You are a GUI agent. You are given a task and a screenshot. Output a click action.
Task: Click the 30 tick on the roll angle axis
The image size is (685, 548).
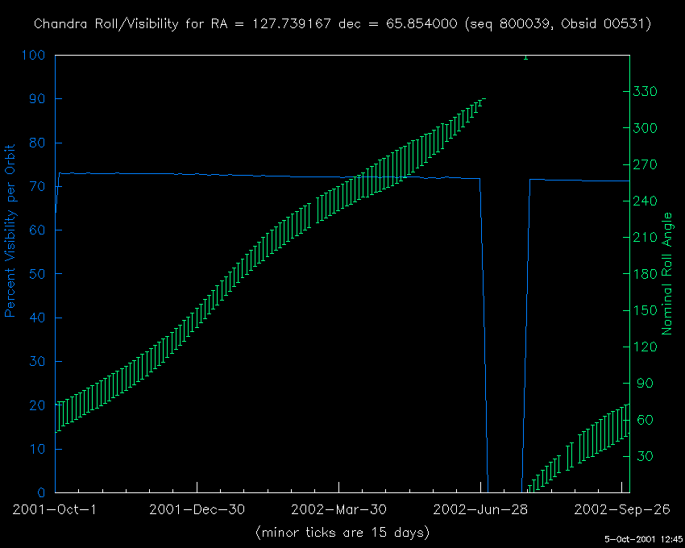coord(644,456)
